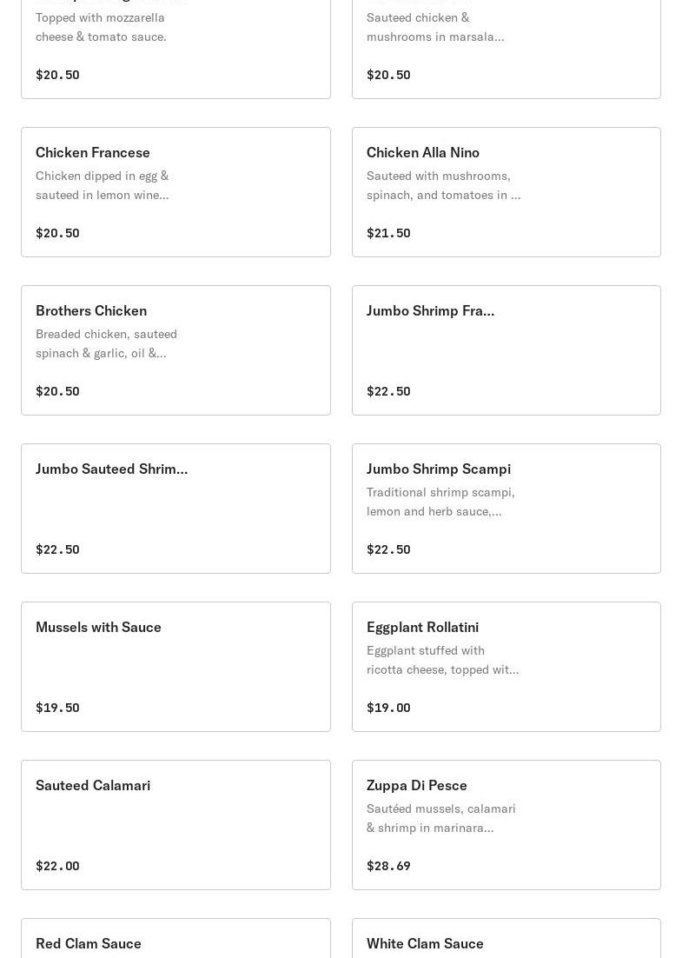Click the Jumbo Shrimp Scampi title
The image size is (682, 958).
click(439, 469)
